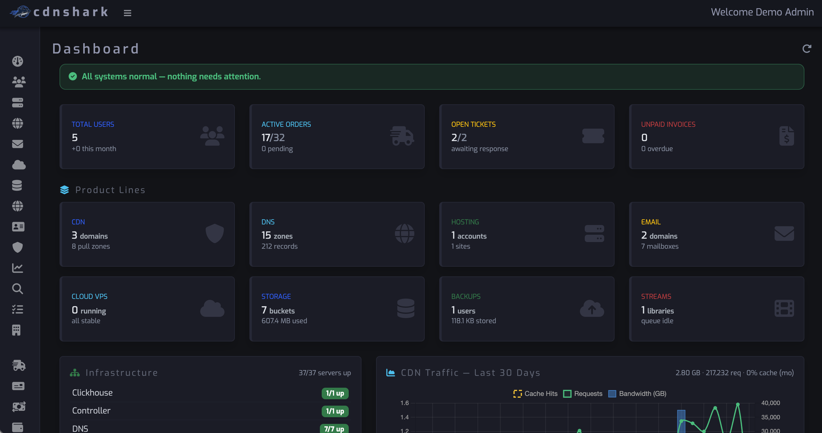Click the All systems normal banner
The image size is (822, 433).
pos(432,77)
